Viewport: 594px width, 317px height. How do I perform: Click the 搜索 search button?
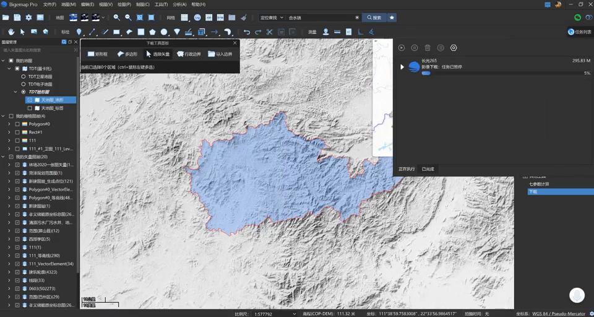pos(374,17)
